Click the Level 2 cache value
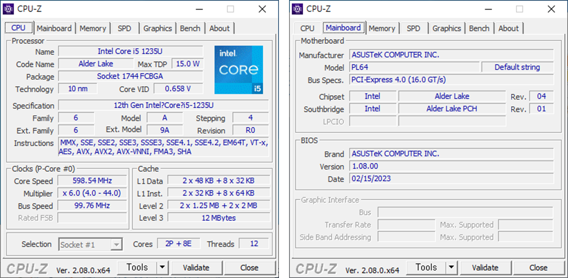Image resolution: width=568 pixels, height=278 pixels. [x=219, y=206]
